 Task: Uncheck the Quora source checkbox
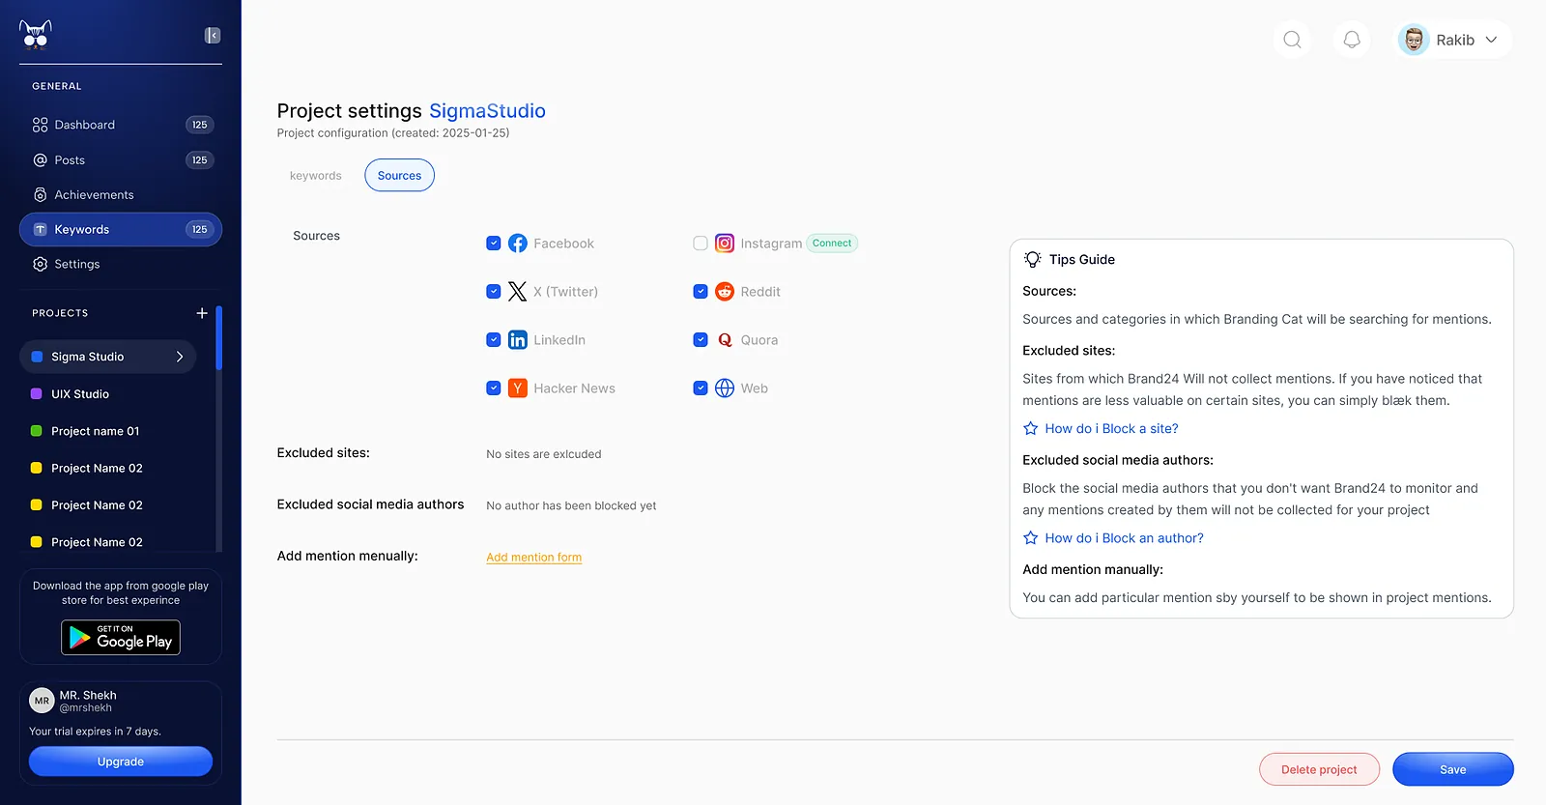pyautogui.click(x=701, y=340)
